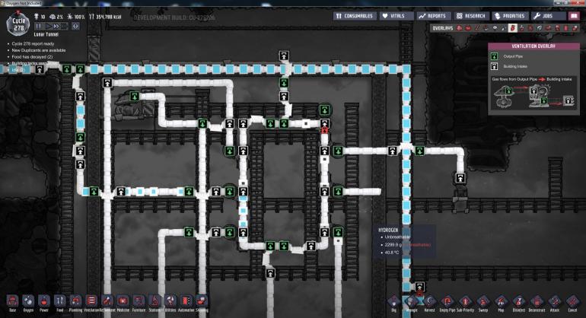The width and height of the screenshot is (586, 318).
Task: Open the Oxygen build category
Action: [x=28, y=302]
